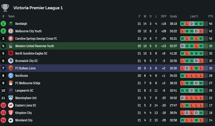Viewport: 215px width, 126px height.
Task: Select the FC Melbourne Srbija team name
Action: click(x=28, y=83)
